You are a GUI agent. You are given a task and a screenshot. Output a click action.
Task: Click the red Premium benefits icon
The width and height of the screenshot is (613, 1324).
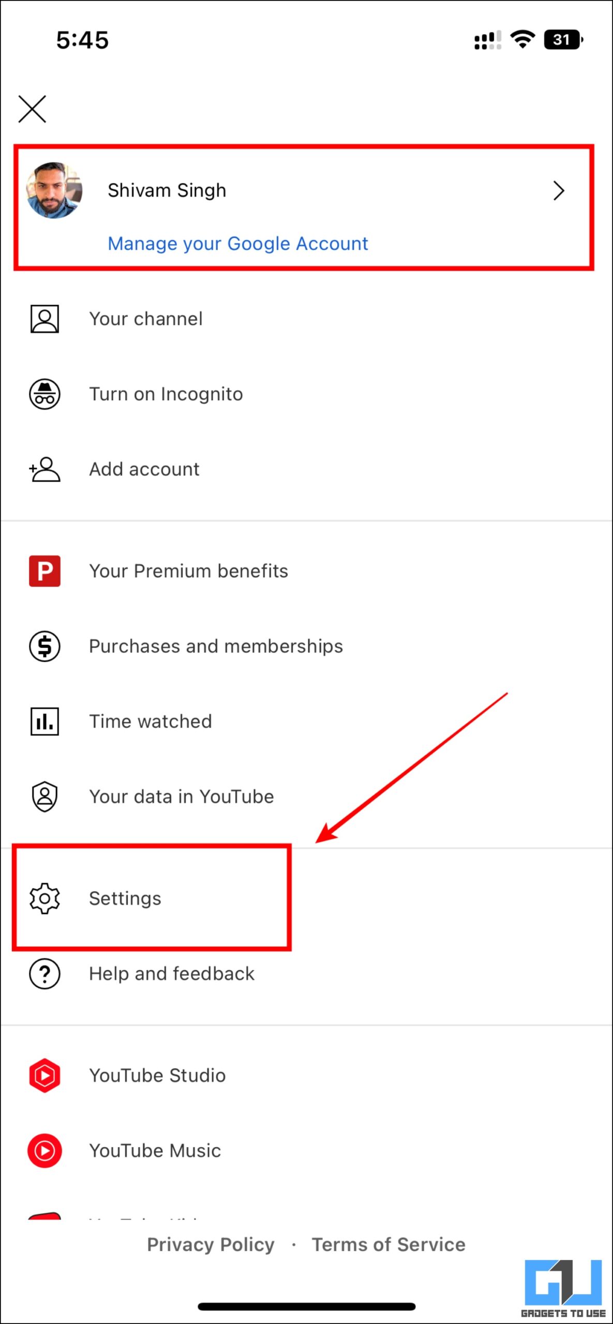pyautogui.click(x=44, y=570)
